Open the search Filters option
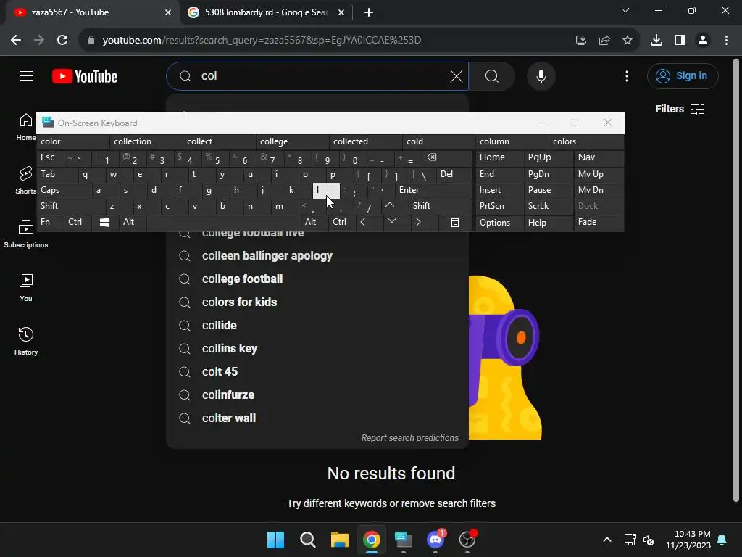Screen dimensions: 742x557 pos(680,109)
